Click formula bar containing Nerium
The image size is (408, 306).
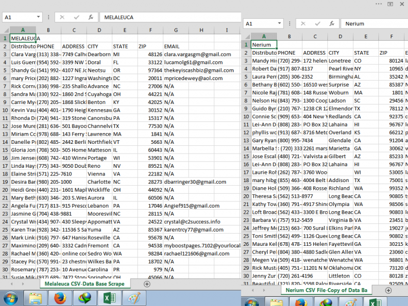pos(374,23)
